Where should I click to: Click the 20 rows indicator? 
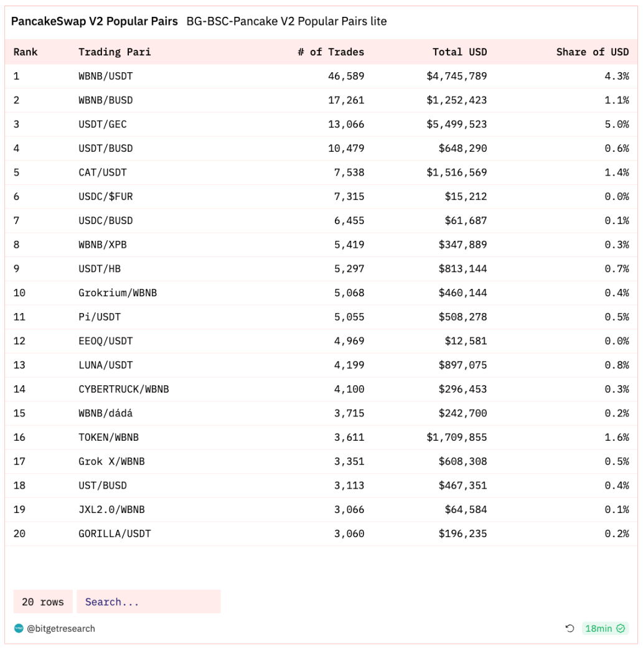coord(43,601)
